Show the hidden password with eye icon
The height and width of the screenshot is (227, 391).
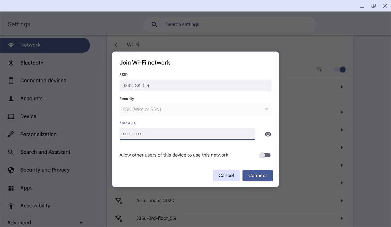coord(268,134)
